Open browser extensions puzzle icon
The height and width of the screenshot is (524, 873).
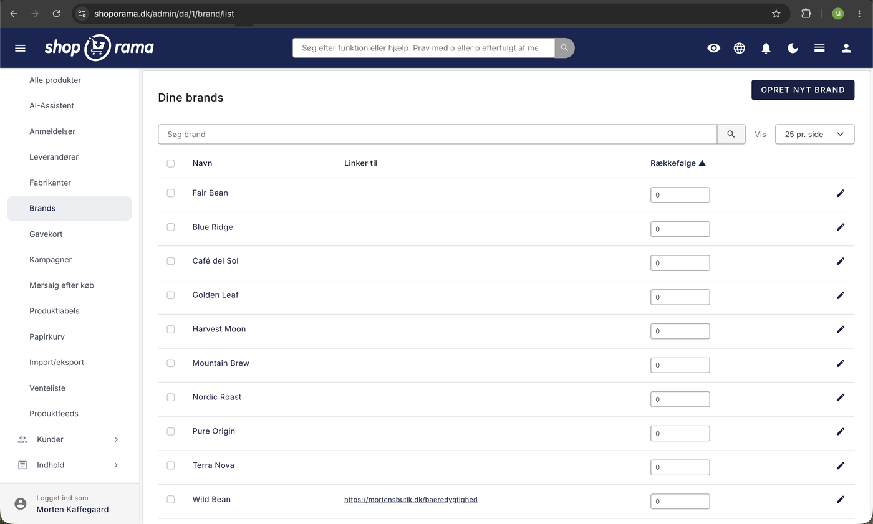click(806, 13)
